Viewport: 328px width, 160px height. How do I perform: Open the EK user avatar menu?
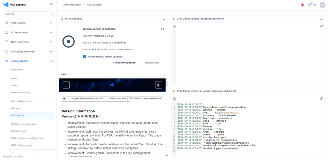tap(322, 5)
